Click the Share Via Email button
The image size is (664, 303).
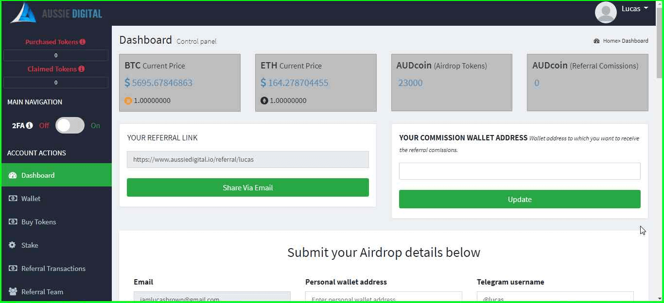click(x=248, y=187)
